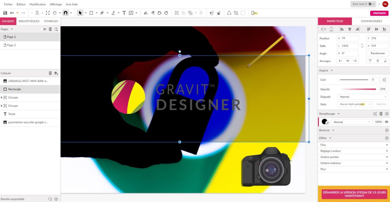Undo the last action
The height and width of the screenshot is (202, 390).
coord(12,13)
